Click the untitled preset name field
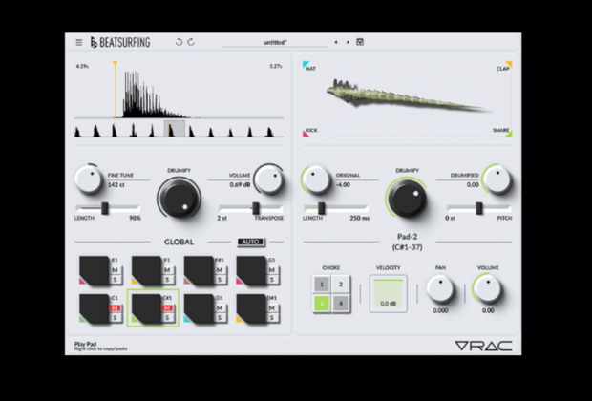592x401 pixels. tap(275, 43)
